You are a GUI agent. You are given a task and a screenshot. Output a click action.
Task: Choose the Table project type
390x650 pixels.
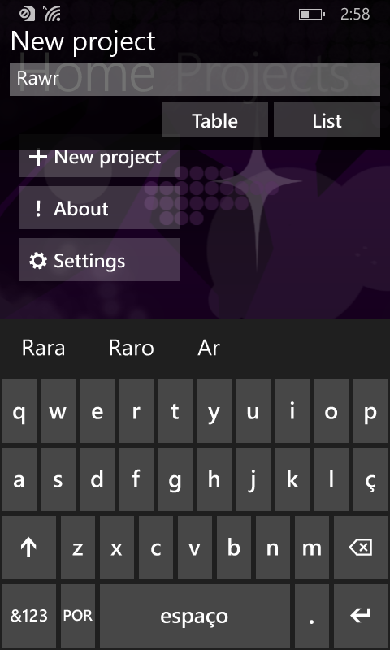(214, 119)
